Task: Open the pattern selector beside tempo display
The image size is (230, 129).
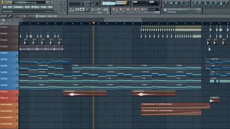Action: point(106,10)
